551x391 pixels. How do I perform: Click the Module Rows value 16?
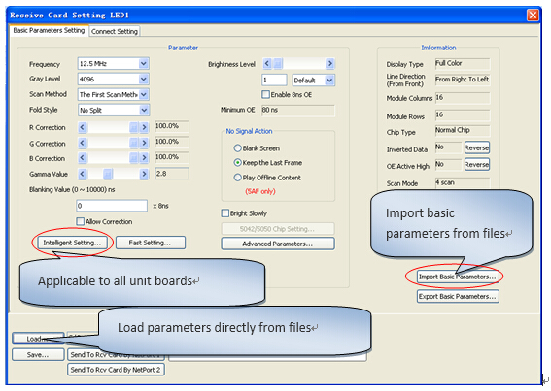point(463,115)
